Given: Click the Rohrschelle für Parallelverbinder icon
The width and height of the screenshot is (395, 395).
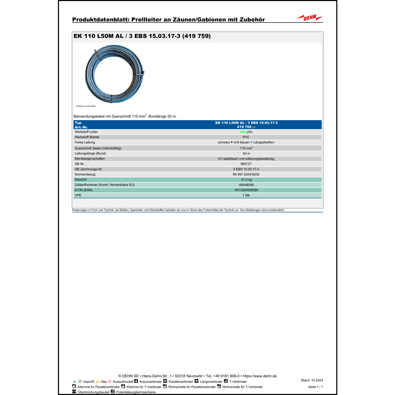Looking at the screenshot, I should 165,386.
